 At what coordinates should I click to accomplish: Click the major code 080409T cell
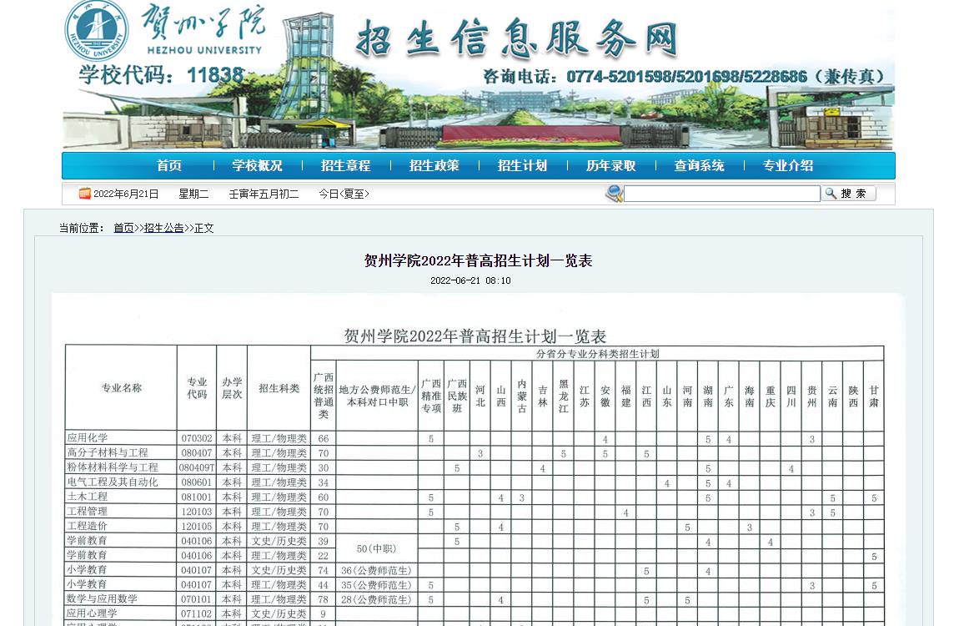[x=197, y=468]
